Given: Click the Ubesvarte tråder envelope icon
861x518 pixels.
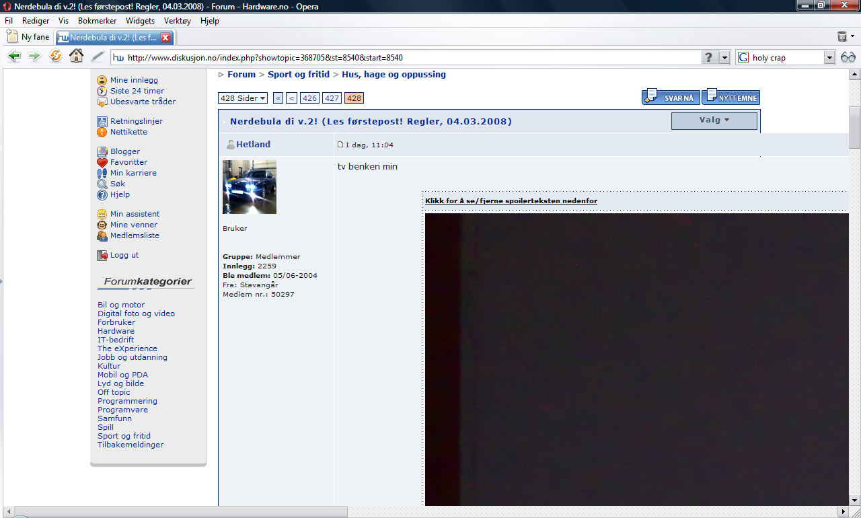Looking at the screenshot, I should 102,102.
